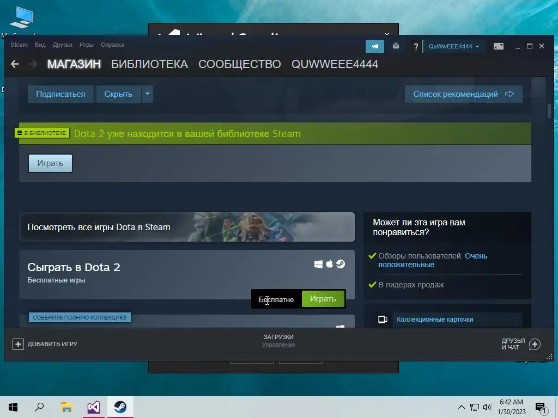Viewport: 558px width, 418px height.
Task: Open File Explorer from taskbar
Action: (66, 407)
